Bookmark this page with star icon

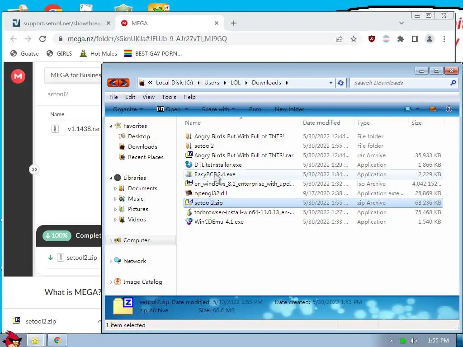(354, 39)
